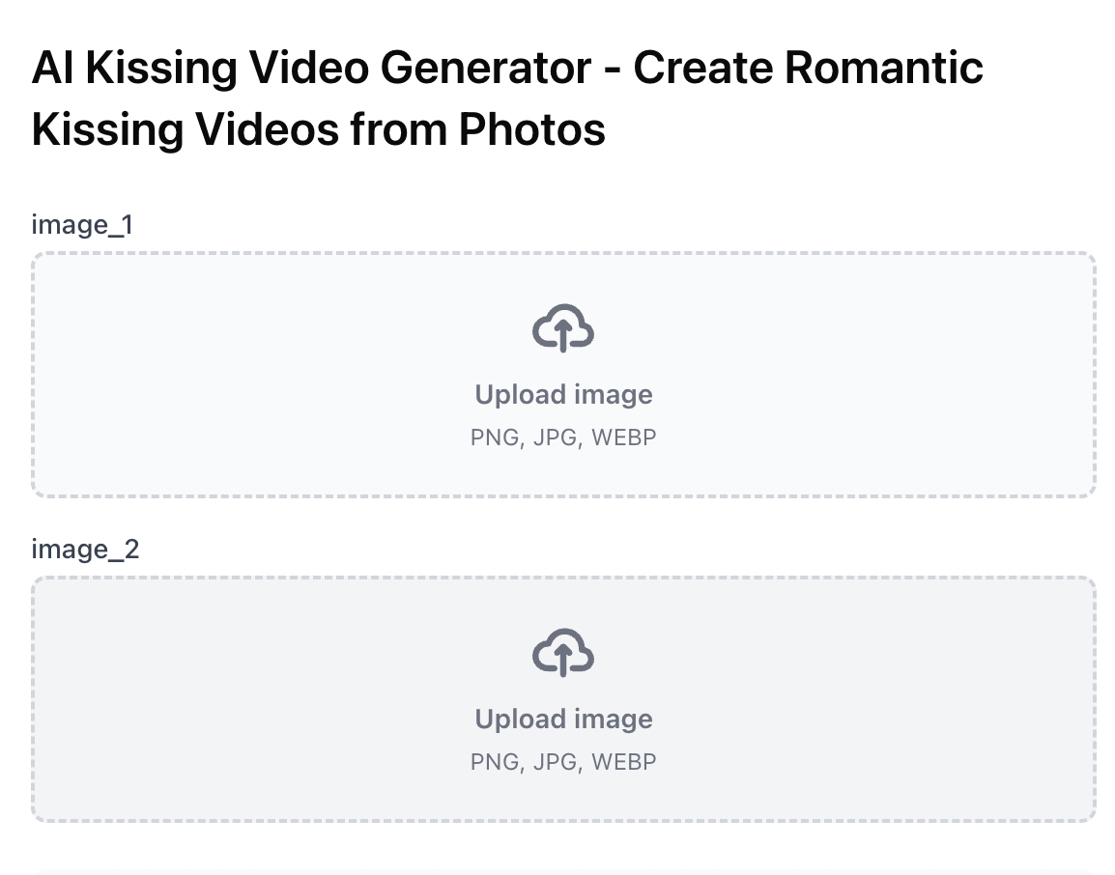Select the upward arrow inside the second cloud icon
Viewport: 1115px width, 875px height.
563,658
